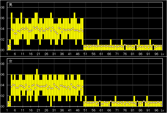Image resolution: width=167 pixels, height=113 pixels.
Task: Click the single 女 chart bar reaching 07
Action: click(x=37, y=85)
